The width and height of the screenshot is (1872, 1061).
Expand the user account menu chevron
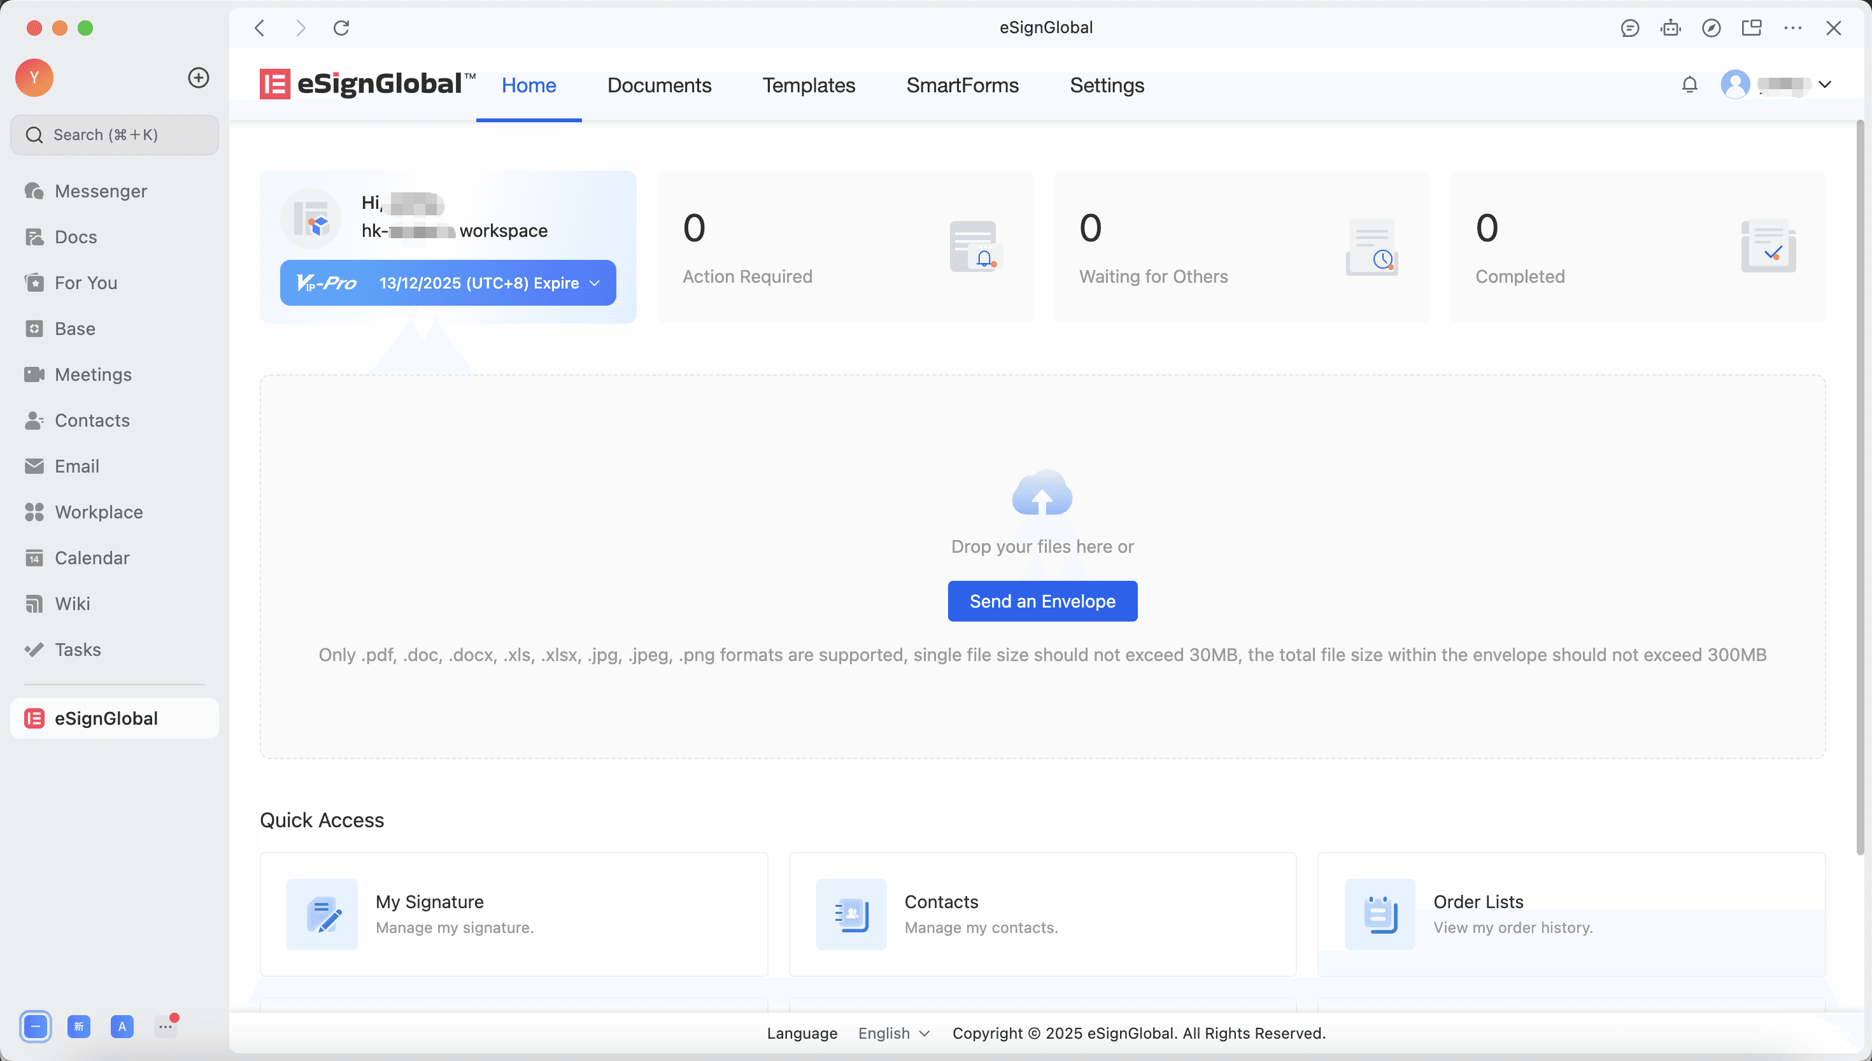1825,85
